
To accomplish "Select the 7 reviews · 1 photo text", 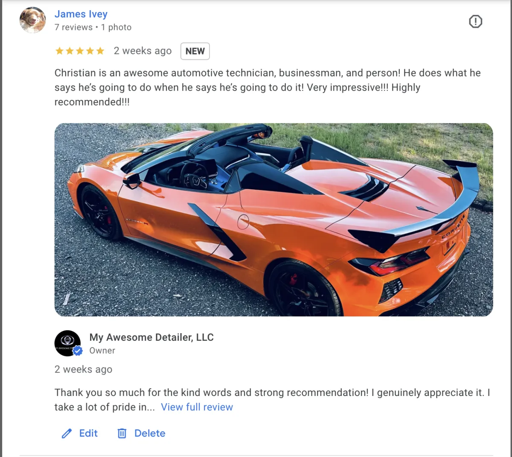I will click(93, 27).
